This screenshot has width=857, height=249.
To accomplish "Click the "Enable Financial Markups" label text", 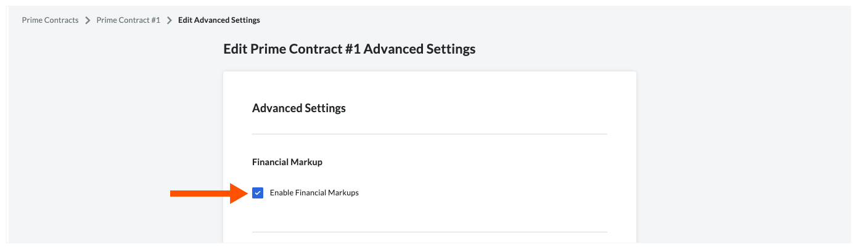I will [x=314, y=193].
